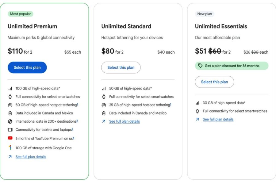276x184 pixels.
Task: Click Standard plan luggage travel icon
Action: [x=104, y=113]
